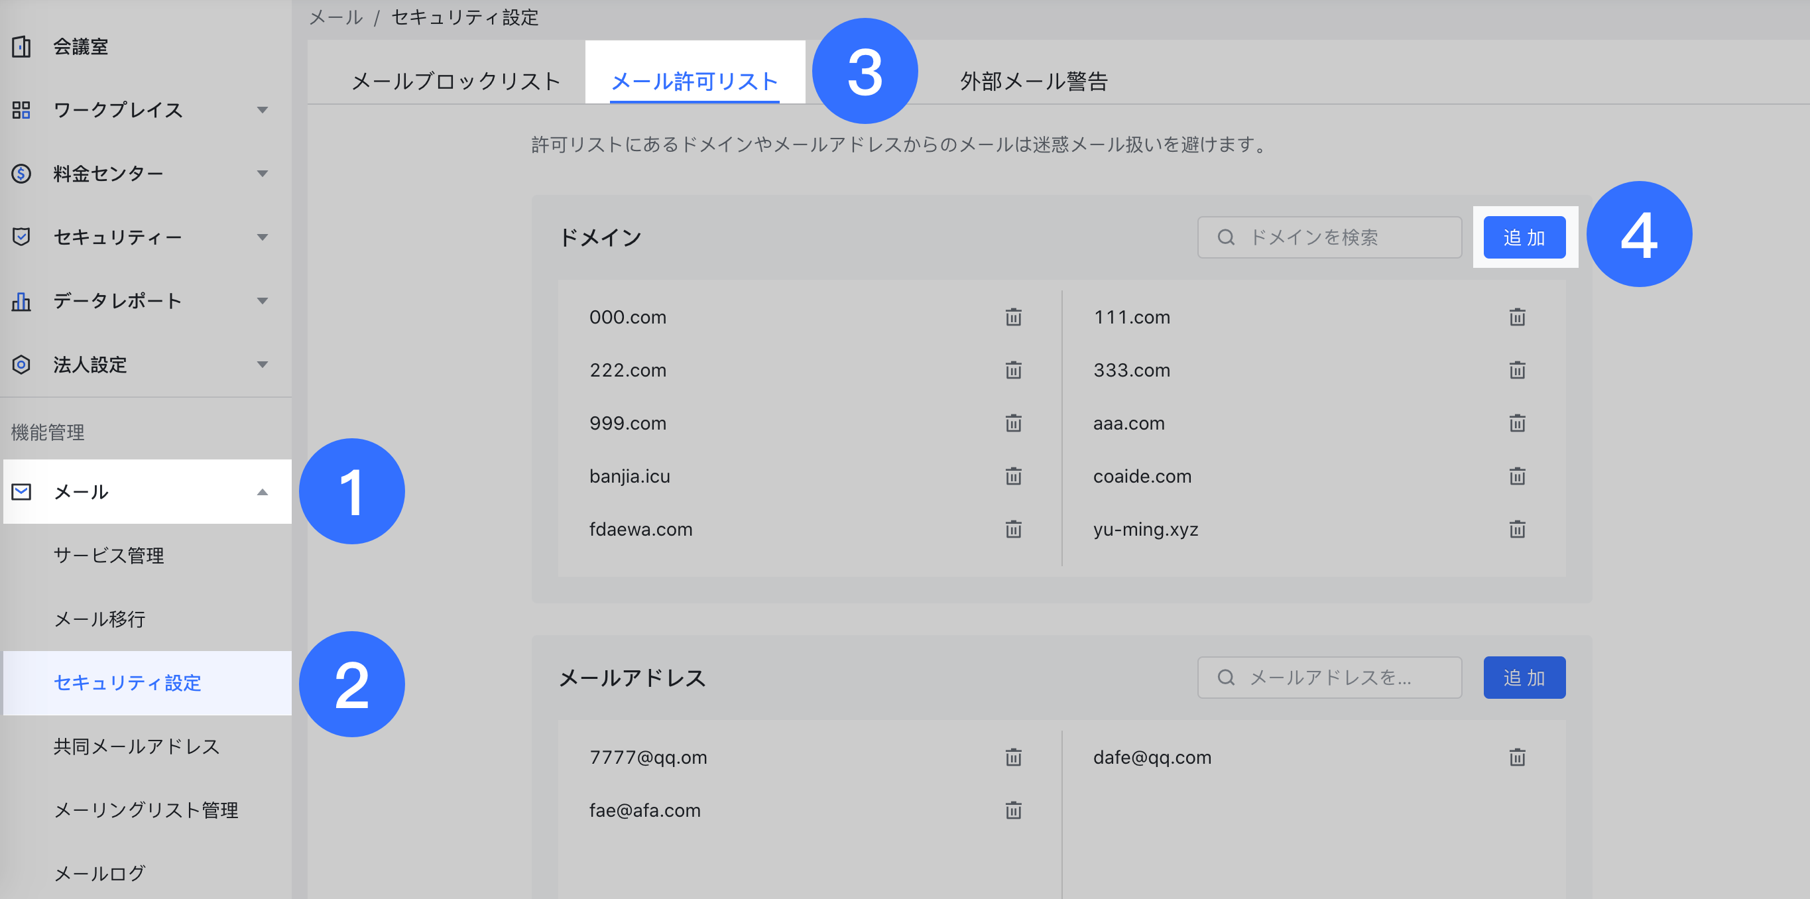
Task: Click the search icon in ドメインを検索 field
Action: [x=1225, y=237]
